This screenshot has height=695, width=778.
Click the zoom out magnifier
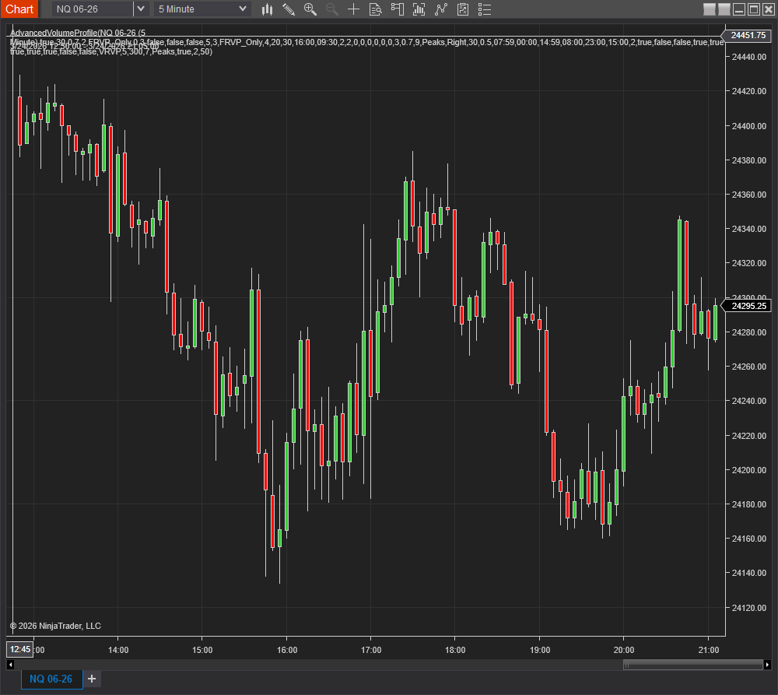click(332, 9)
